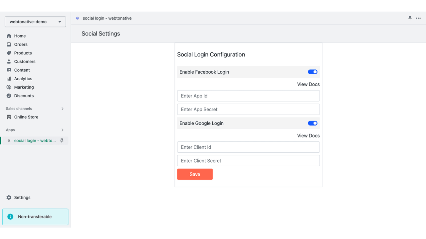Screen dimensions: 426x239
Task: Click the Discounts percent badge icon
Action: pos(9,96)
